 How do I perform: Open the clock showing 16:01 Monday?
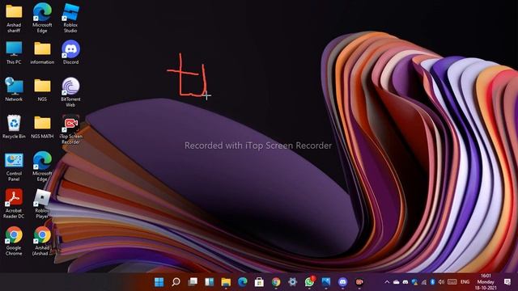click(x=486, y=282)
